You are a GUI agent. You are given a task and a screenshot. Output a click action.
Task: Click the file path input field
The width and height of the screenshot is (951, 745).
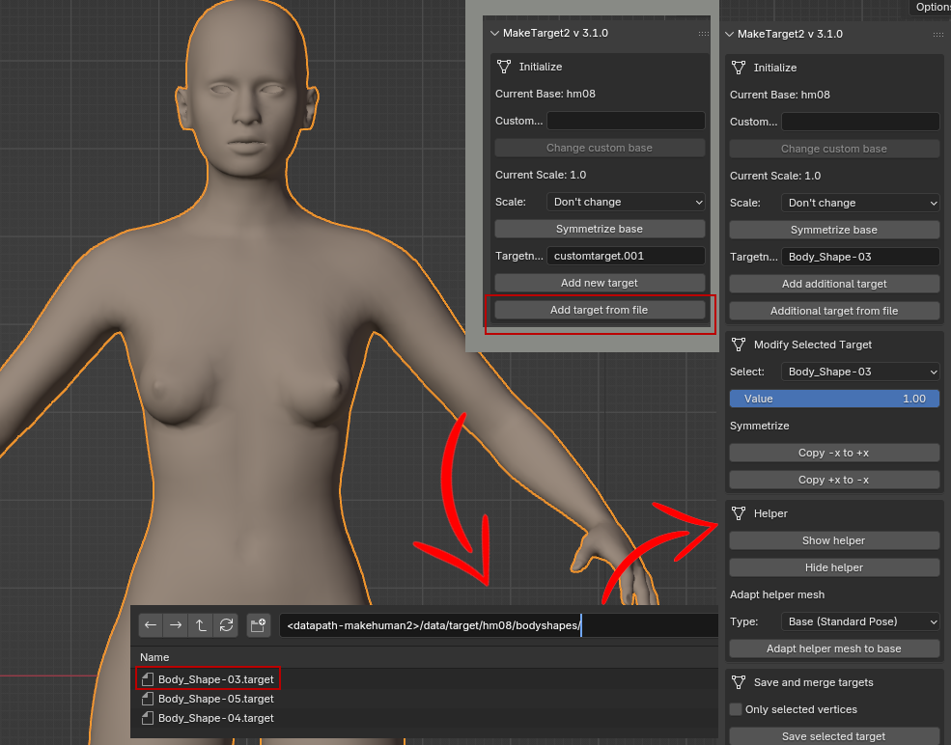click(497, 626)
